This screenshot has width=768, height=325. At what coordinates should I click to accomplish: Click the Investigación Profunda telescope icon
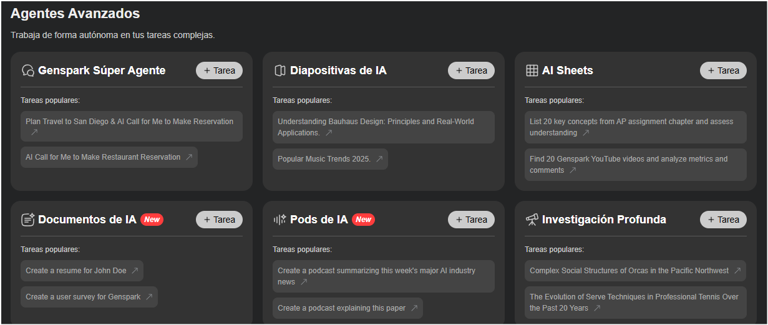(x=532, y=220)
